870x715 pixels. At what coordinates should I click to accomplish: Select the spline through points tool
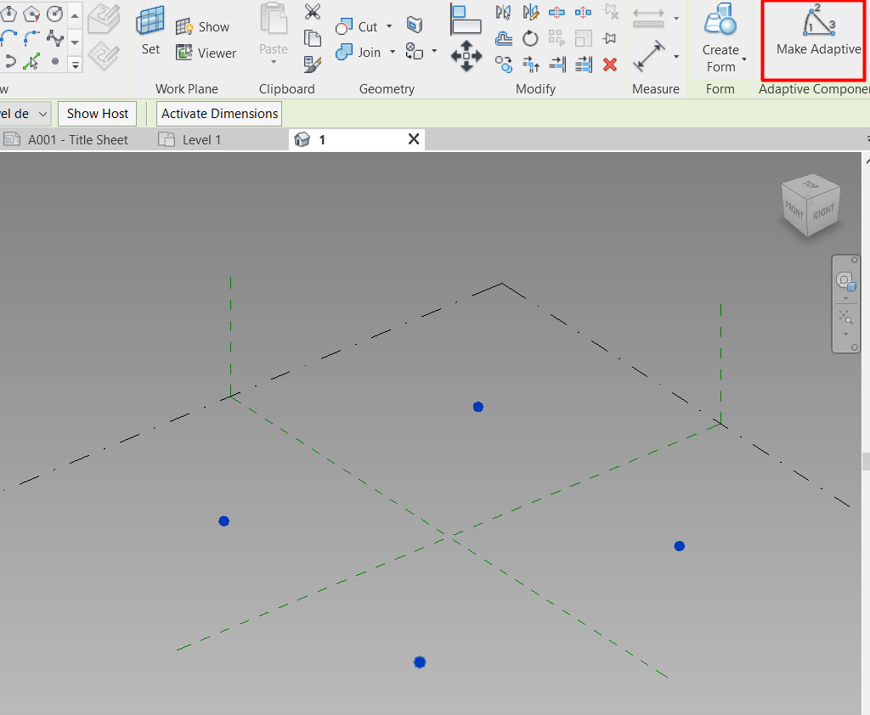coord(55,37)
